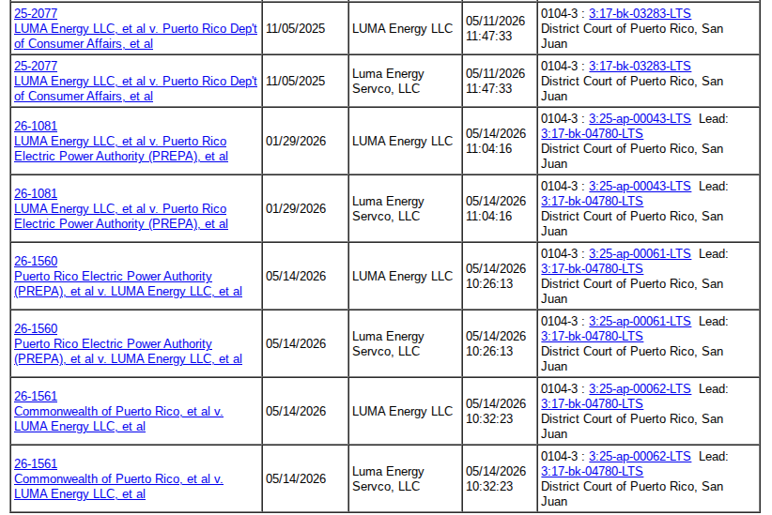Open case number 25-2077 in the Luma Energy Servco row
Screen dimensions: 772x515
click(x=36, y=66)
